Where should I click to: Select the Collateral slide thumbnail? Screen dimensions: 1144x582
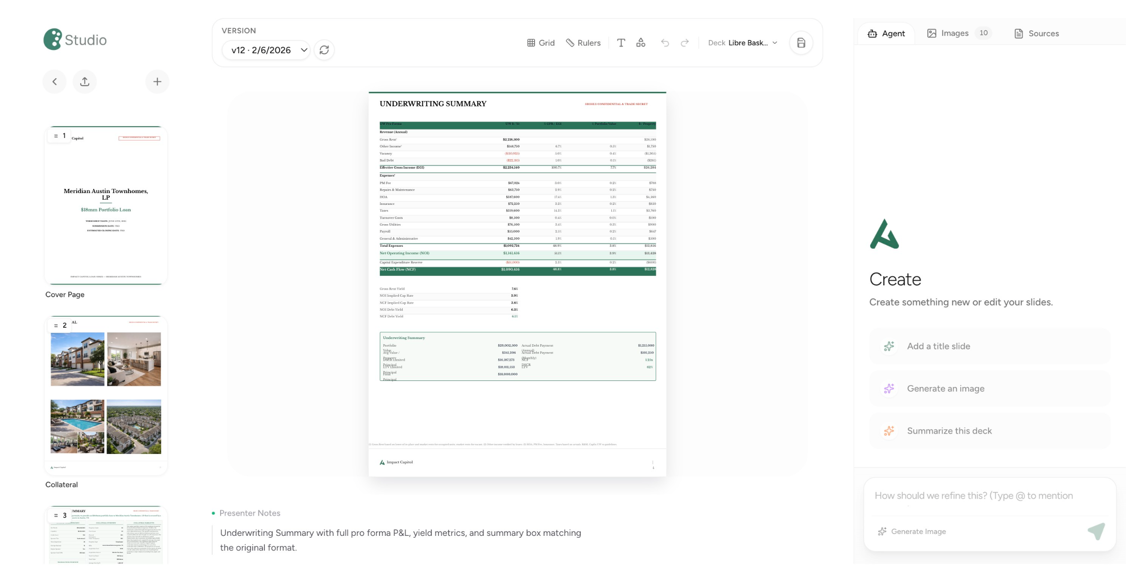[x=106, y=396]
